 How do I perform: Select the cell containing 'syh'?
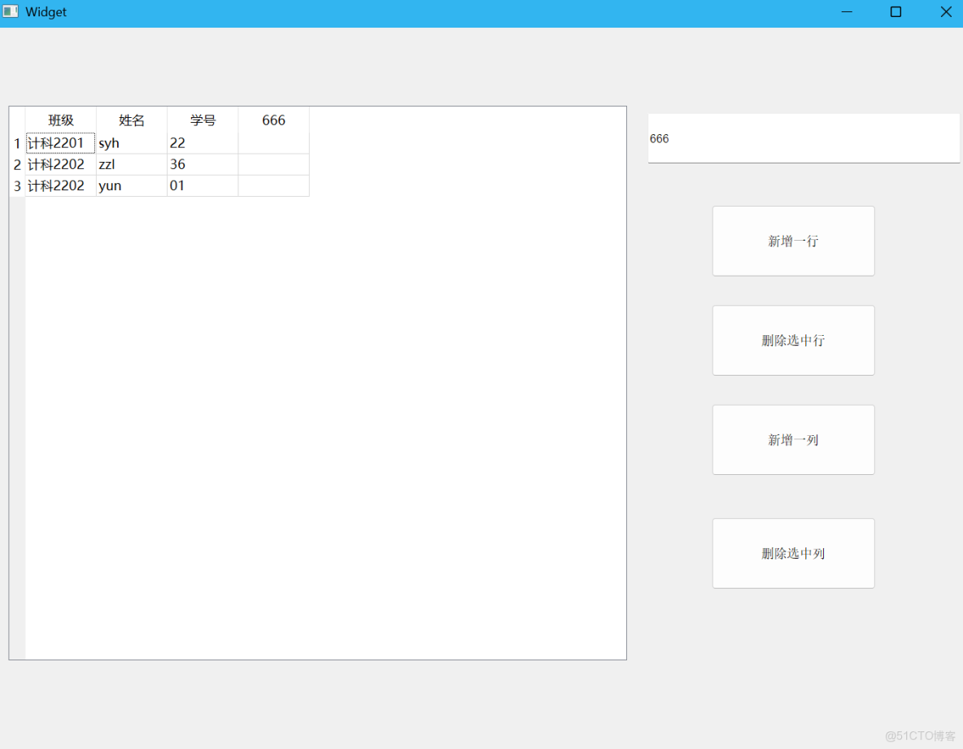click(x=130, y=142)
